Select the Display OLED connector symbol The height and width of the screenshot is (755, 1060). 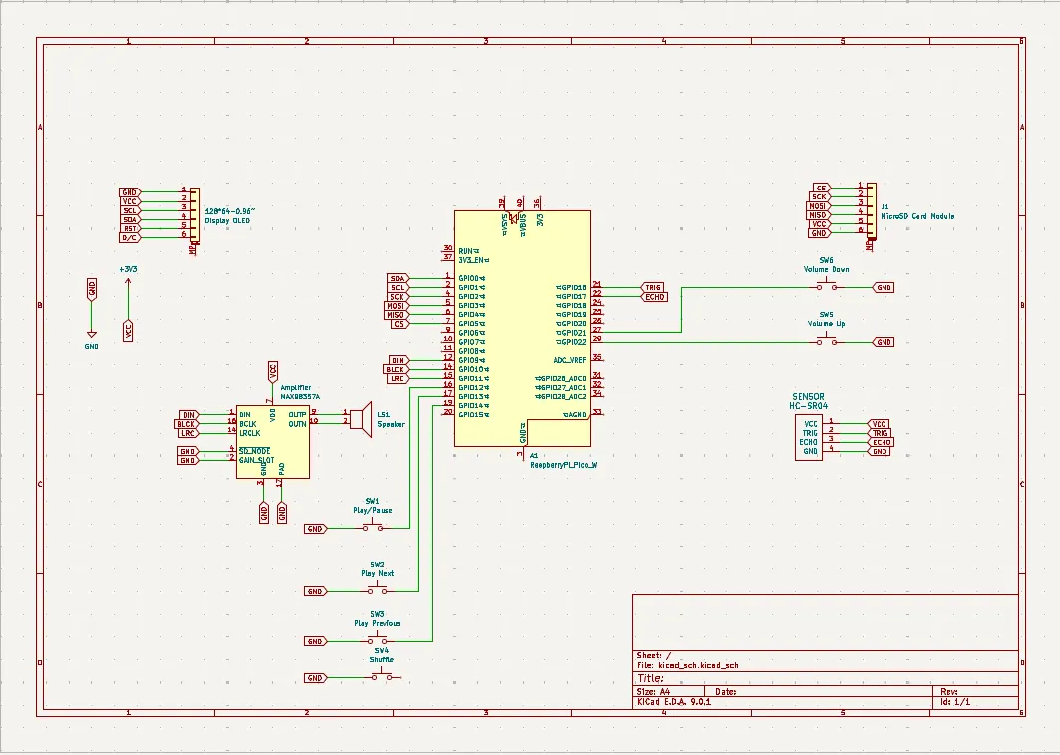pos(194,215)
